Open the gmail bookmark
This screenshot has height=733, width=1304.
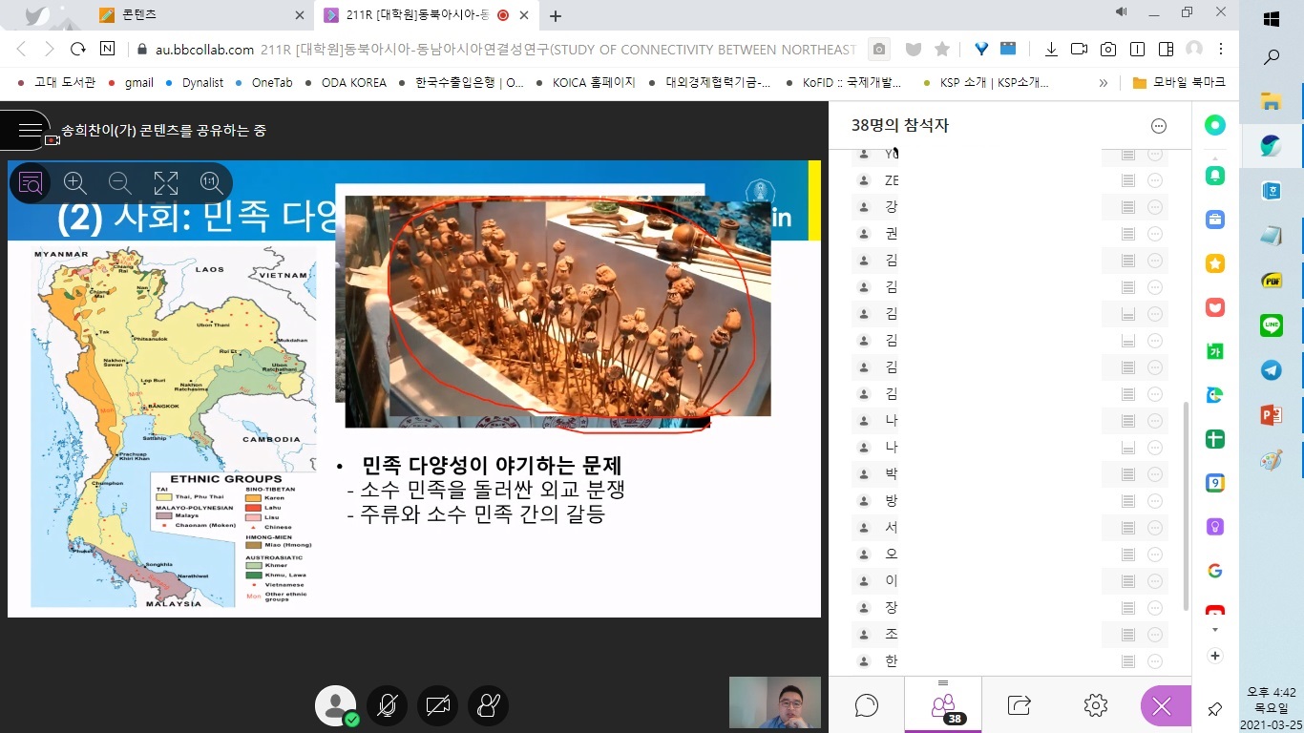point(138,83)
